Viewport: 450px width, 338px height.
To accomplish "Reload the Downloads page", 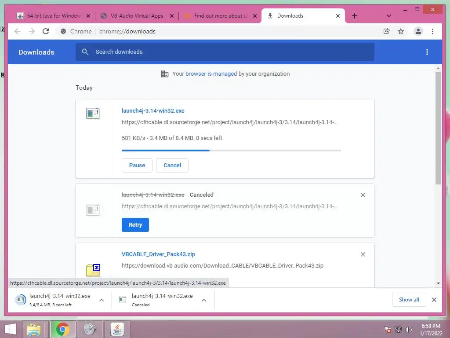I will click(x=46, y=31).
